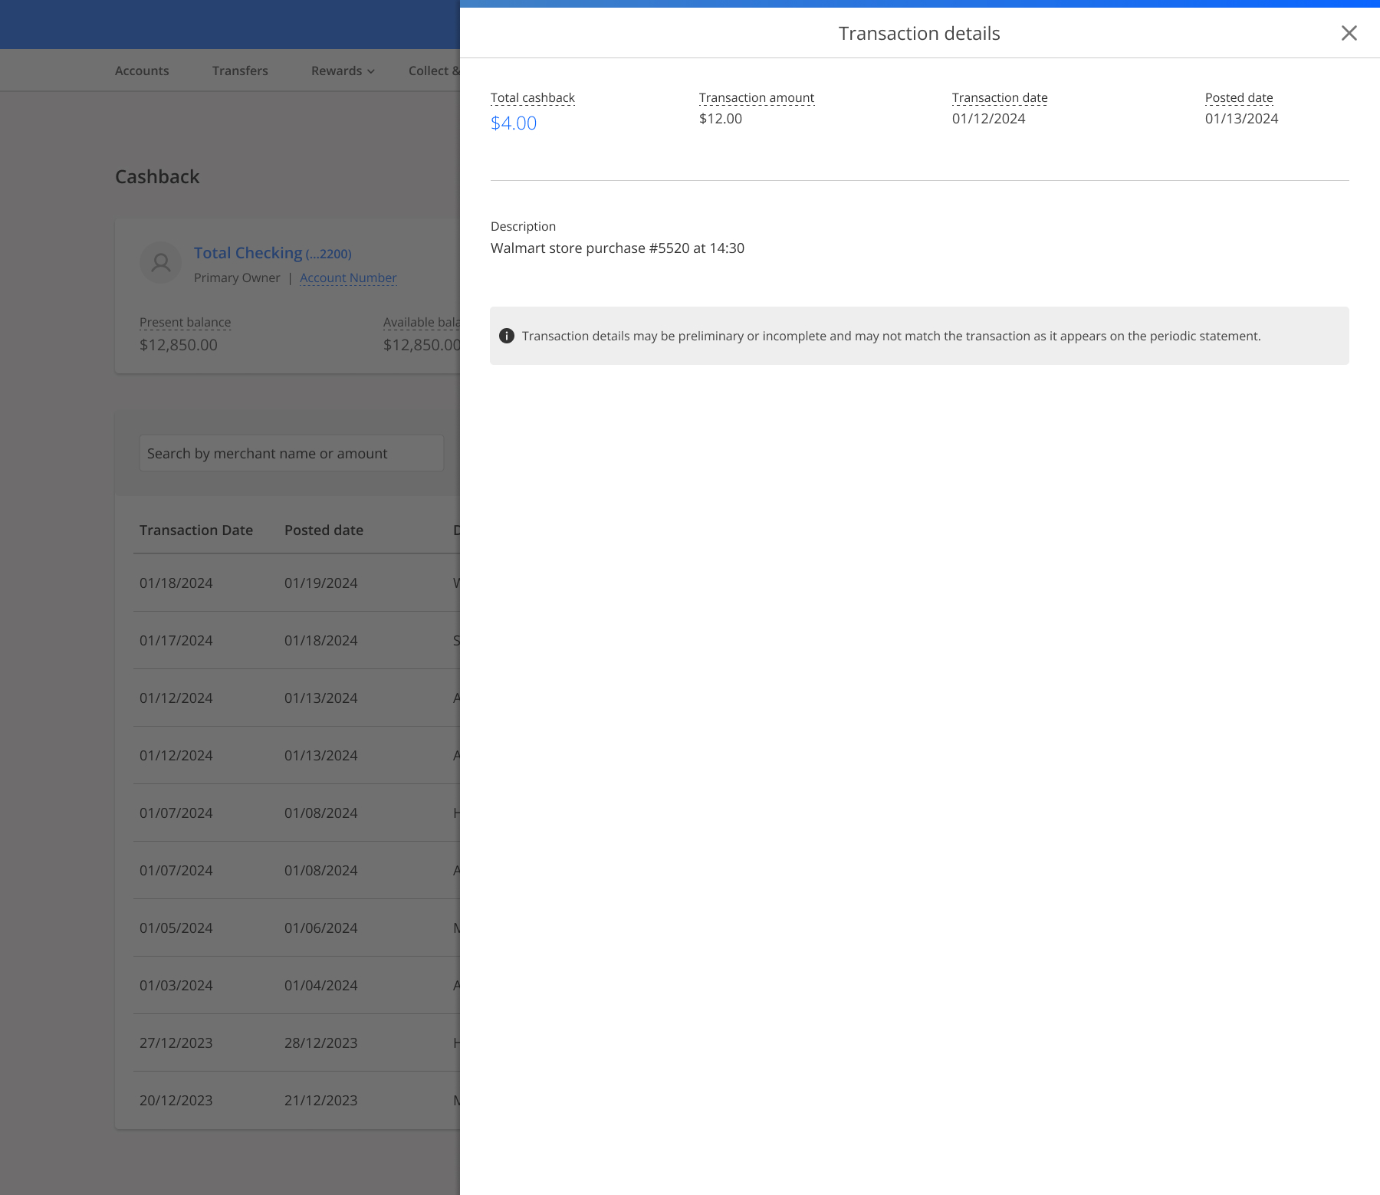Sort by Posted date column header

click(324, 530)
